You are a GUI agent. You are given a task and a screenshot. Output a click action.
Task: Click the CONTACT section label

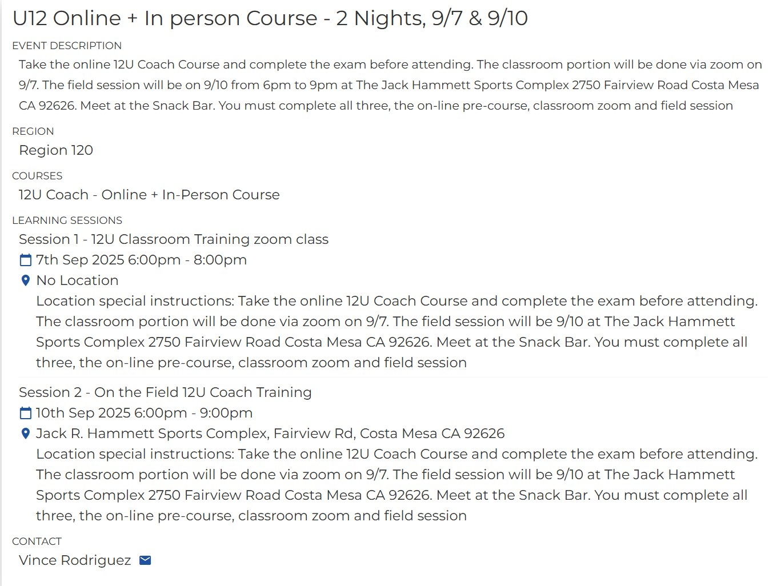(37, 541)
